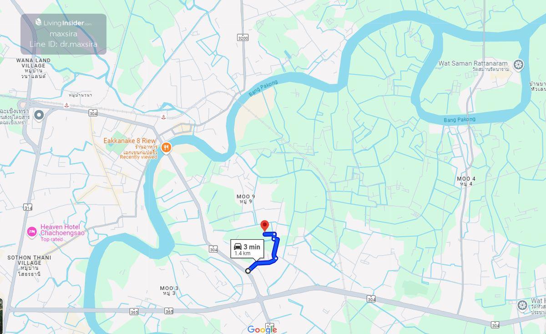Click the red destination pin marker

(x=264, y=226)
